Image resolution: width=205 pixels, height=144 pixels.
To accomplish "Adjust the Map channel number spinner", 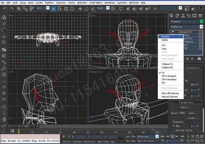I will (198, 126).
